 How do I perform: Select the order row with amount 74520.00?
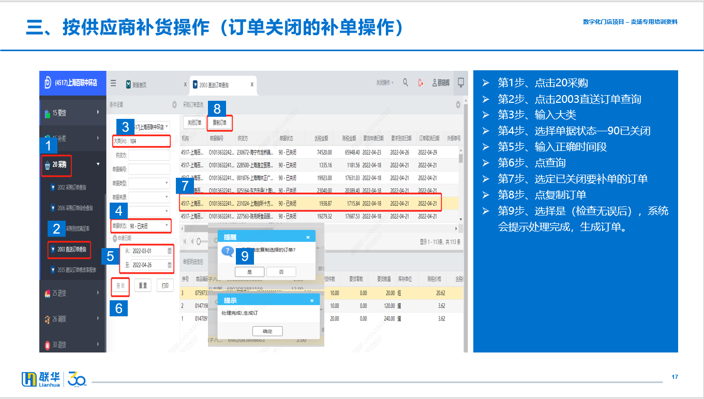319,152
